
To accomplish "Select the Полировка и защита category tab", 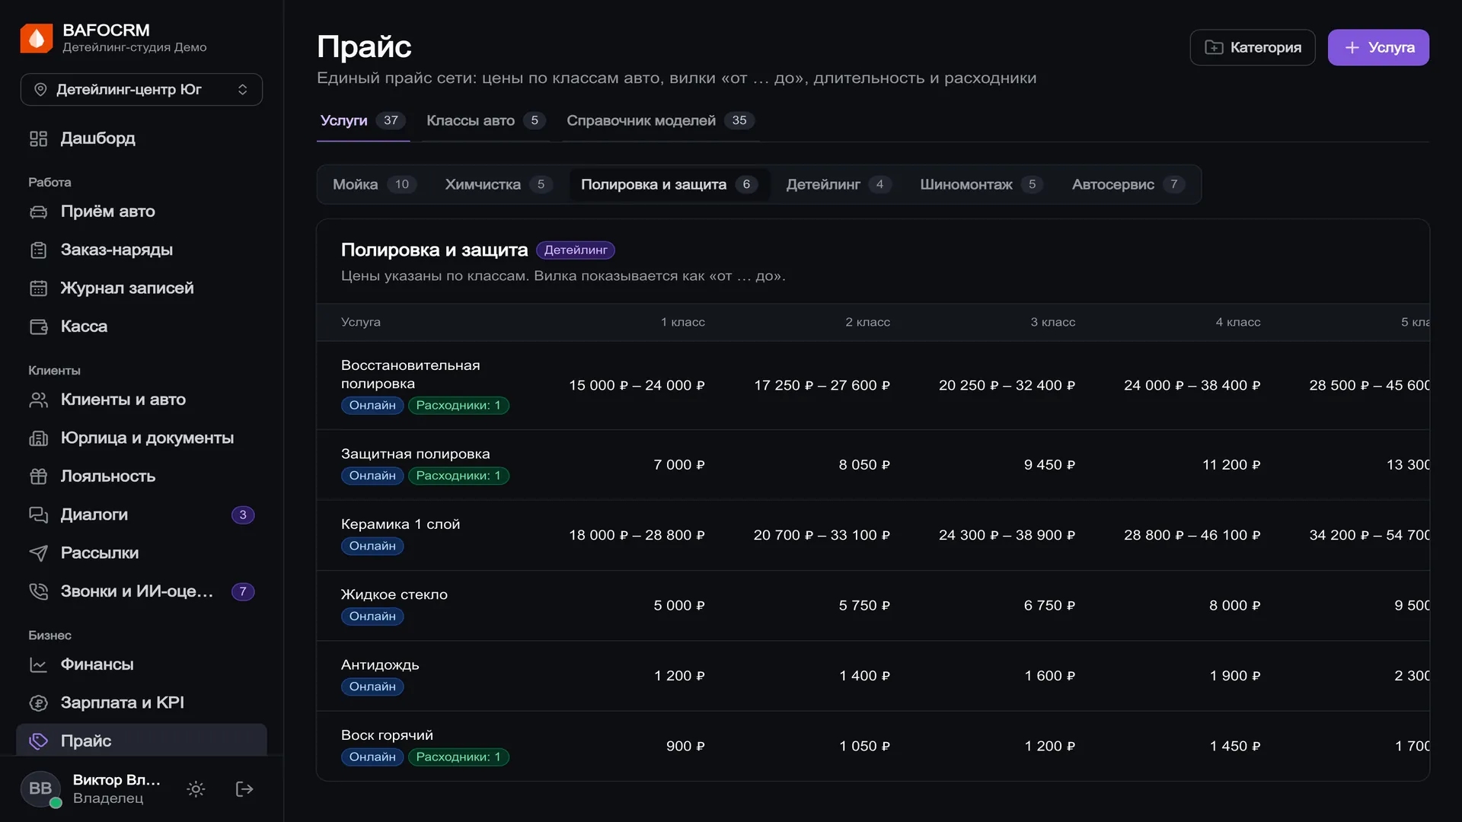I will (669, 185).
